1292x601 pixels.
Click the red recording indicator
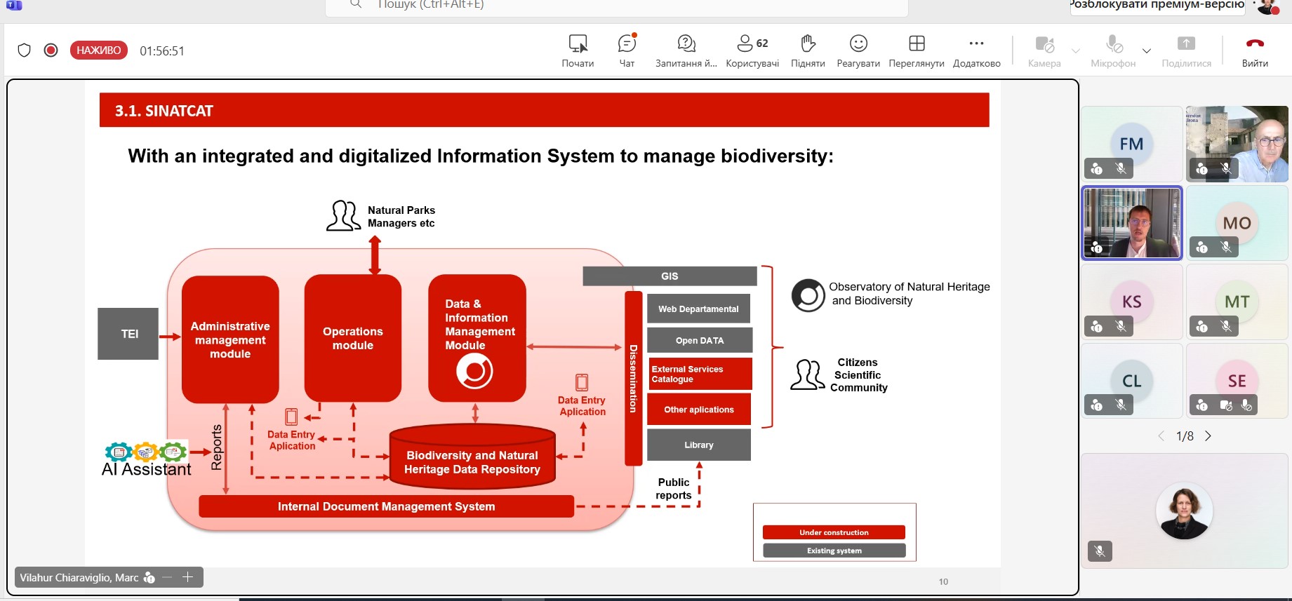coord(51,50)
